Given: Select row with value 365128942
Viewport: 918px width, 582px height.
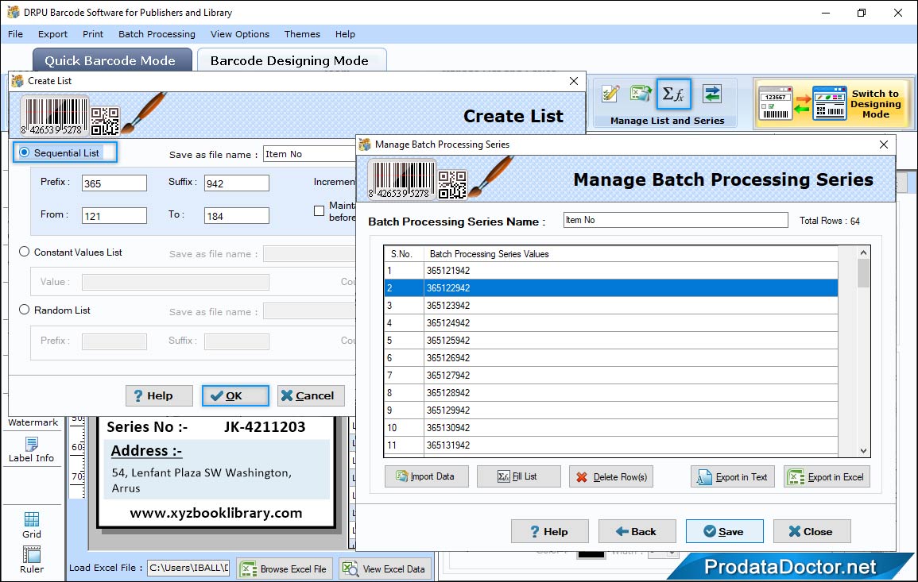Looking at the screenshot, I should (x=610, y=393).
